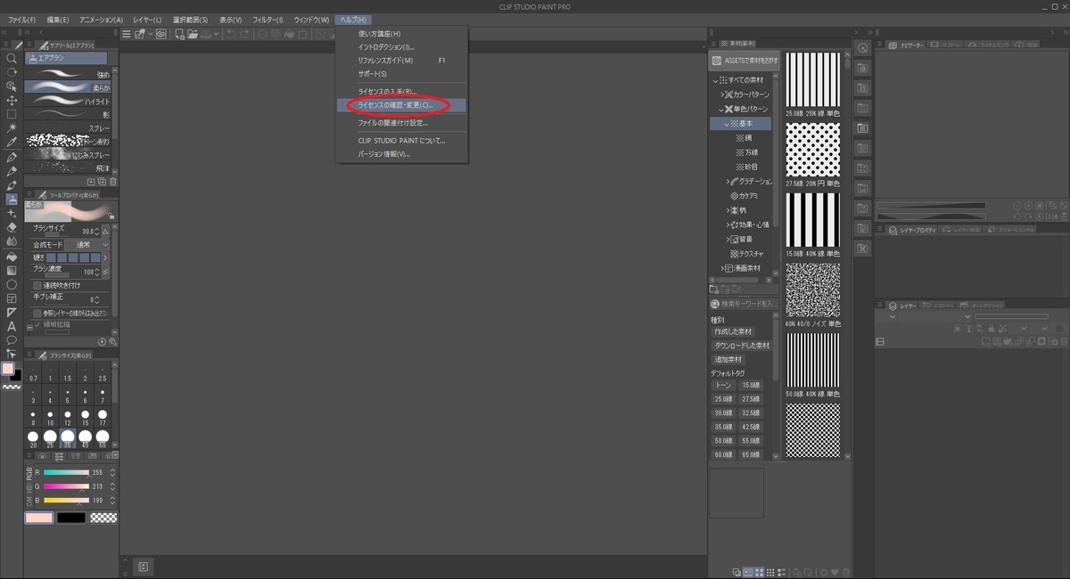Select the Object operation tool

point(12,86)
